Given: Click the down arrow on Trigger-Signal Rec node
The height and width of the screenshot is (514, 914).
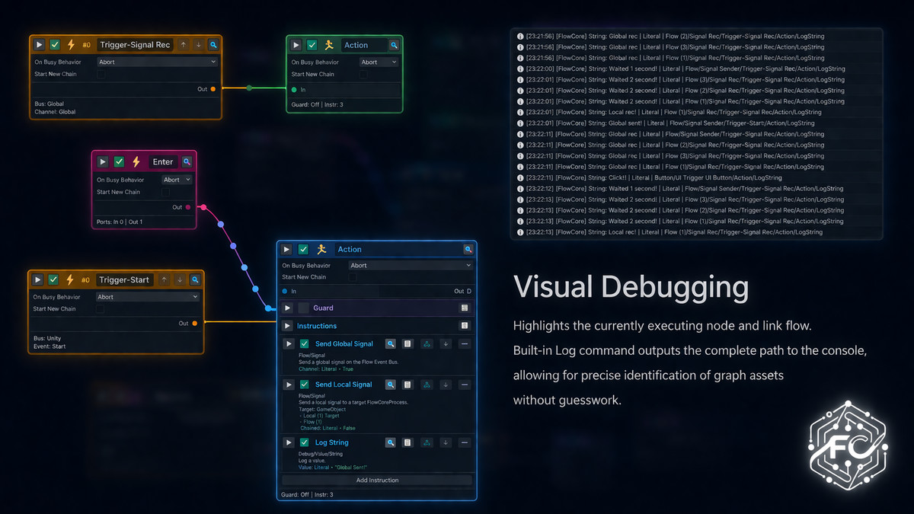Looking at the screenshot, I should 198,45.
